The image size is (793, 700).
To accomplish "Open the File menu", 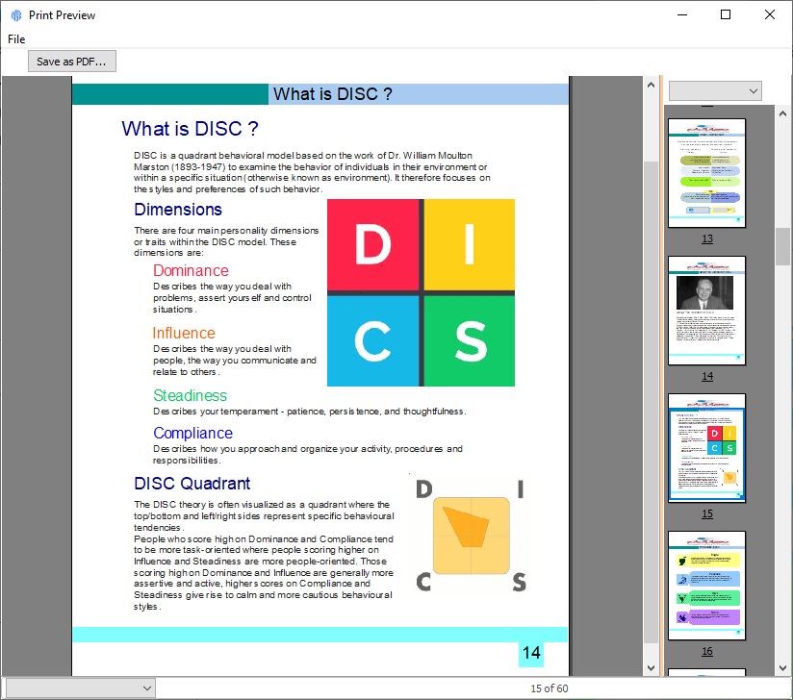I will click(16, 38).
